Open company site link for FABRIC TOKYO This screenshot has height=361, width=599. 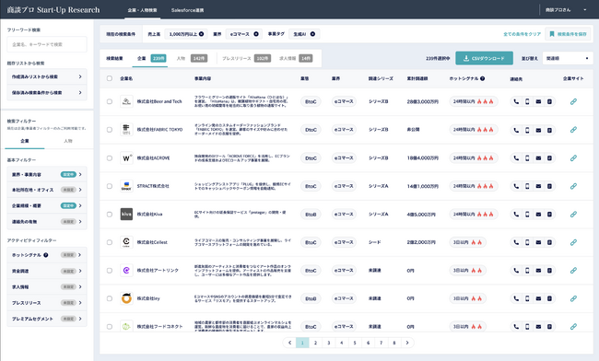click(x=573, y=130)
